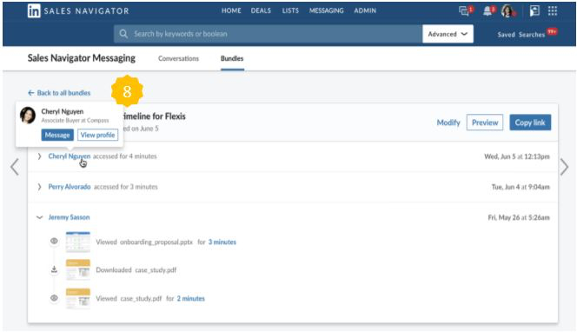
Task: Click the Perry Alvorado name link
Action: click(x=70, y=187)
